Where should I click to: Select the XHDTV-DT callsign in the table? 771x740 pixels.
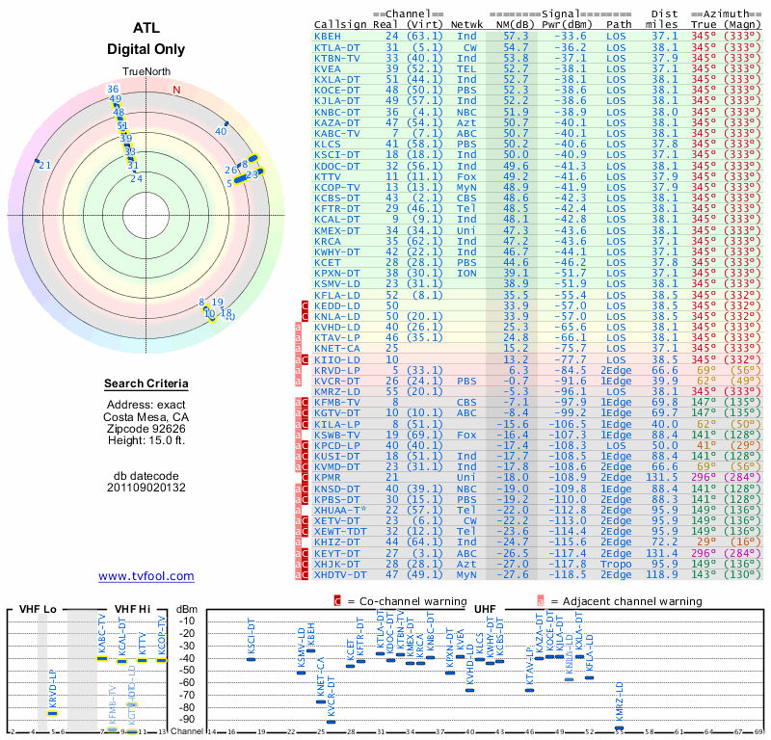(x=340, y=575)
